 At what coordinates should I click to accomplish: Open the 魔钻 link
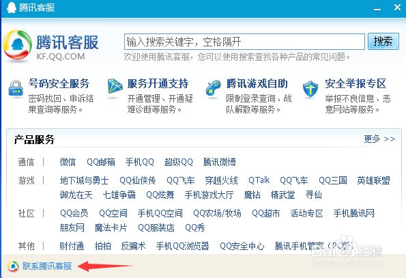point(252,195)
